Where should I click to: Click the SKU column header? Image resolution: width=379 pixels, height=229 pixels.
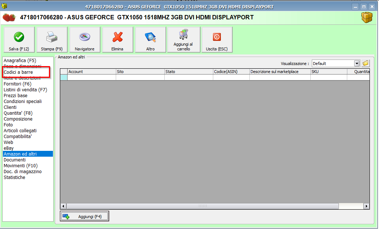pyautogui.click(x=329, y=72)
